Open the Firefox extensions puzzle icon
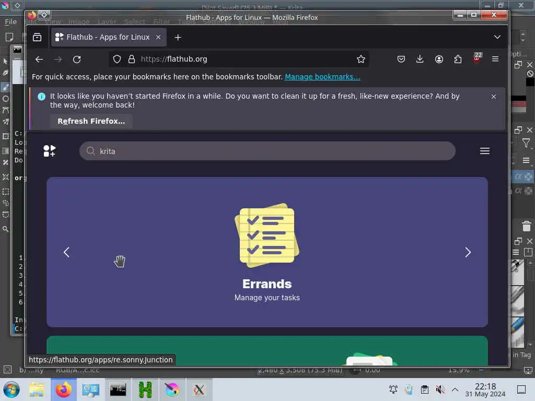Image resolution: width=535 pixels, height=401 pixels. [x=458, y=60]
